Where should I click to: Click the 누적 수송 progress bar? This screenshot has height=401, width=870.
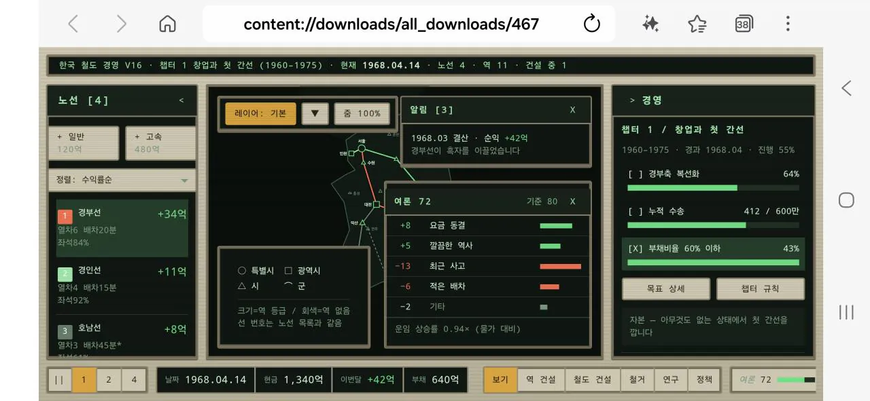coord(713,225)
